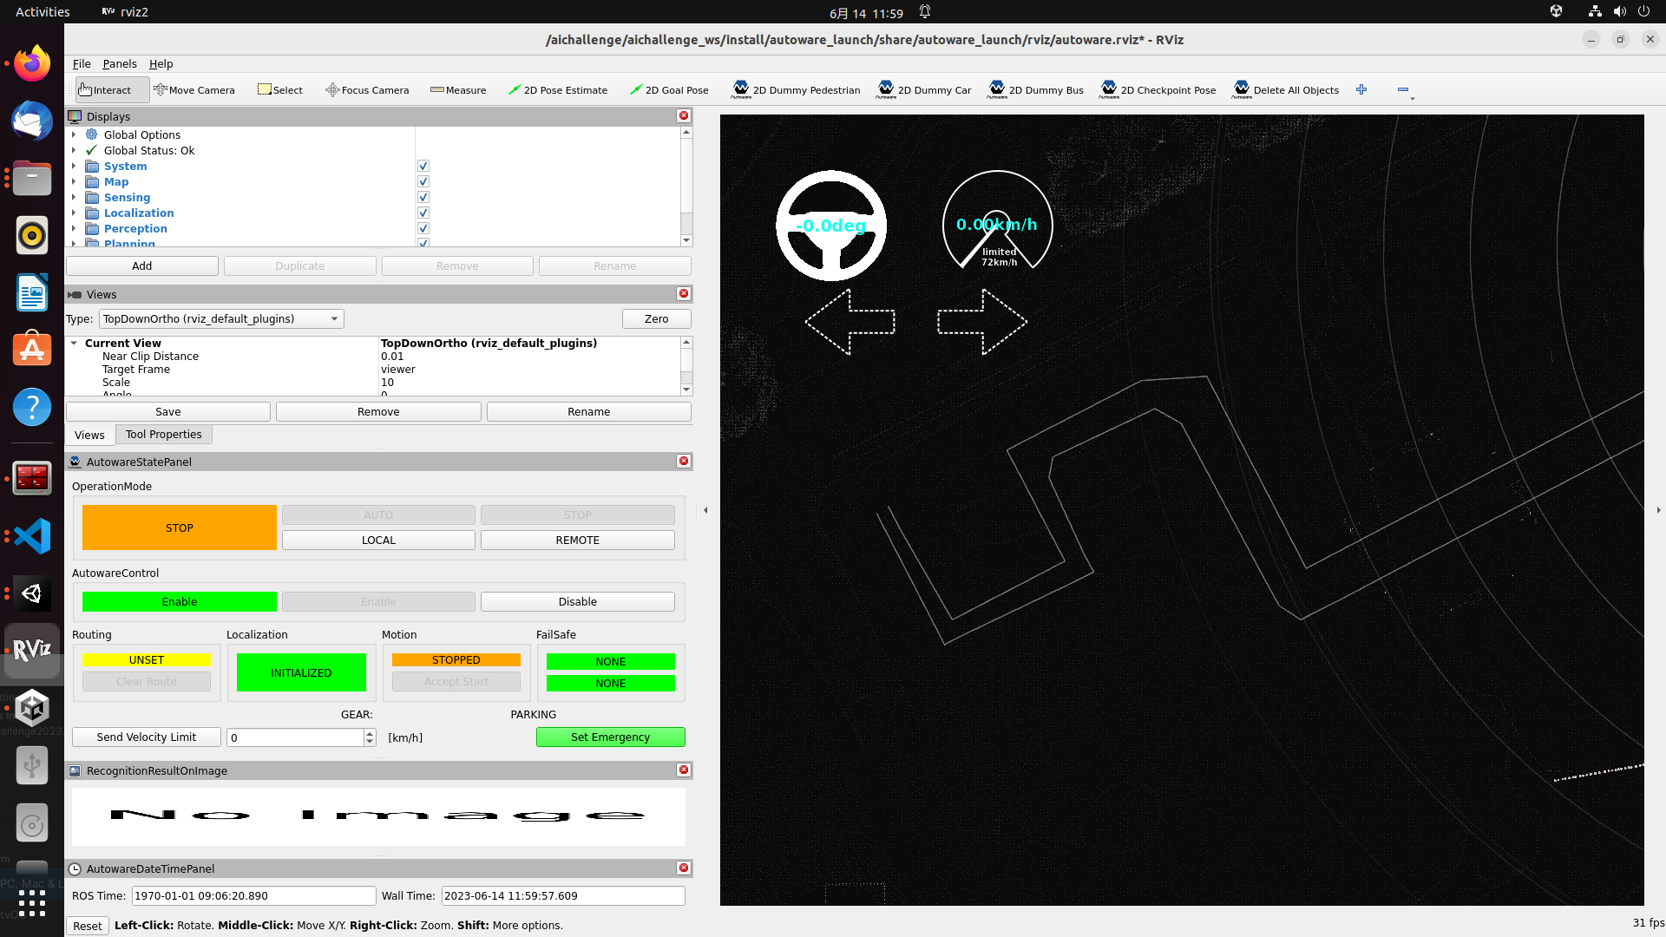The width and height of the screenshot is (1666, 937).
Task: Choose 2D Dummy Car tool
Action: (925, 90)
